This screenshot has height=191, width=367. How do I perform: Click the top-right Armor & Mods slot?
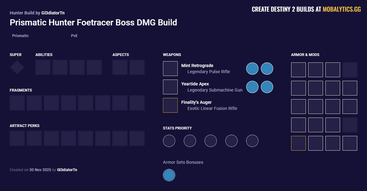[x=350, y=70]
